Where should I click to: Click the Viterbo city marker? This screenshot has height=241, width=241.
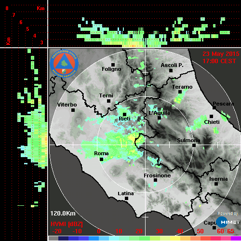[73, 110]
